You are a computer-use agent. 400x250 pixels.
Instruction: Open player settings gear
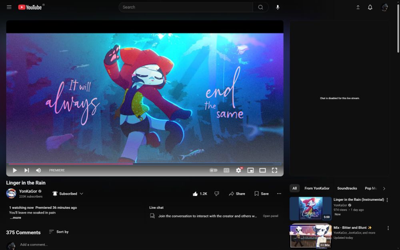pos(238,170)
